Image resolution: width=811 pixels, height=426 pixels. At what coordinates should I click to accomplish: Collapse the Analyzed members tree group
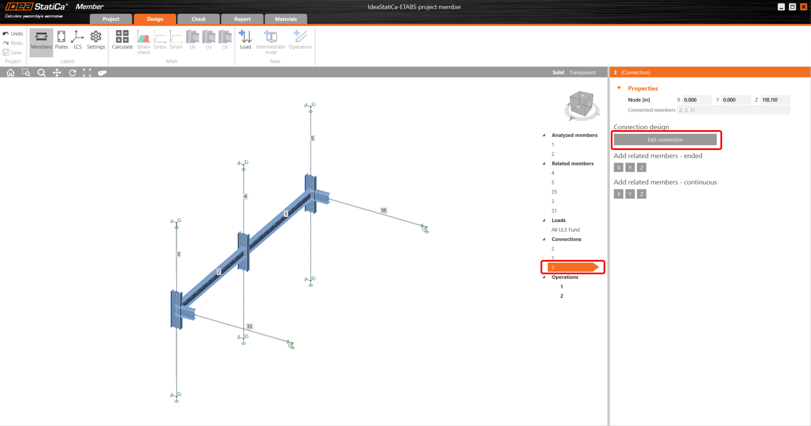(x=544, y=135)
